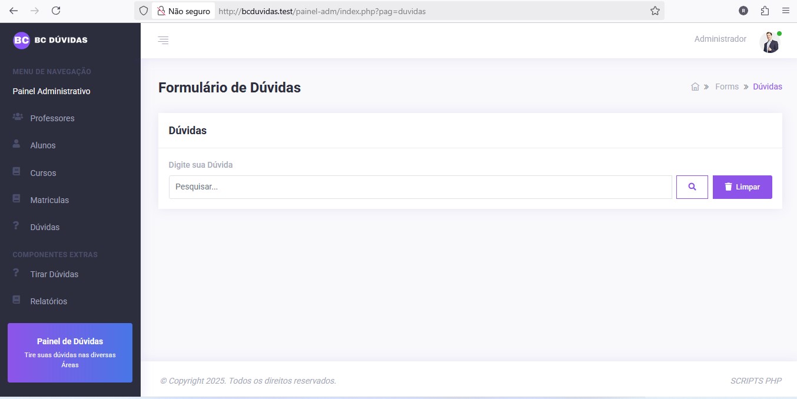Click the Painel de Dúvidas banner
This screenshot has height=399, width=797.
70,353
